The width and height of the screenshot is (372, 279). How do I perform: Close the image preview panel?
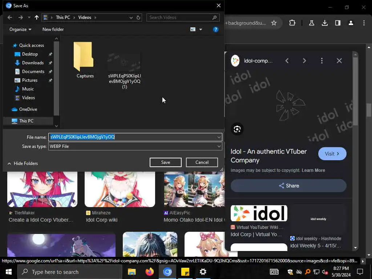339,61
